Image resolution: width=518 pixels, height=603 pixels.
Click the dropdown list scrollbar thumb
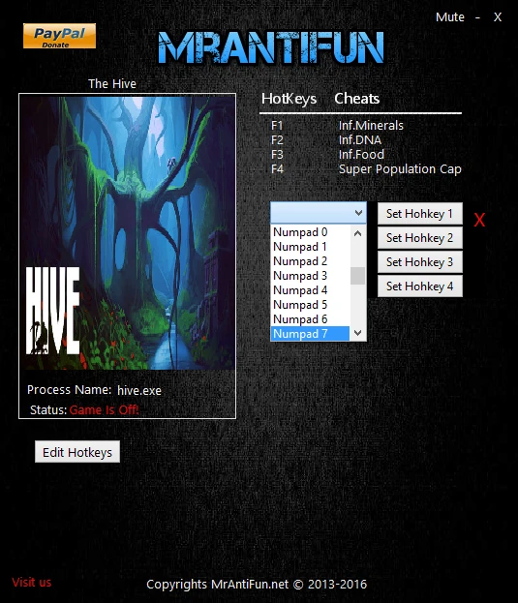357,276
